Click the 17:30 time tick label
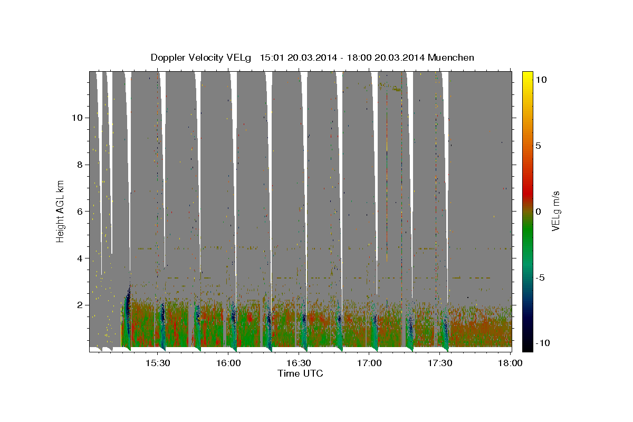 click(440, 363)
